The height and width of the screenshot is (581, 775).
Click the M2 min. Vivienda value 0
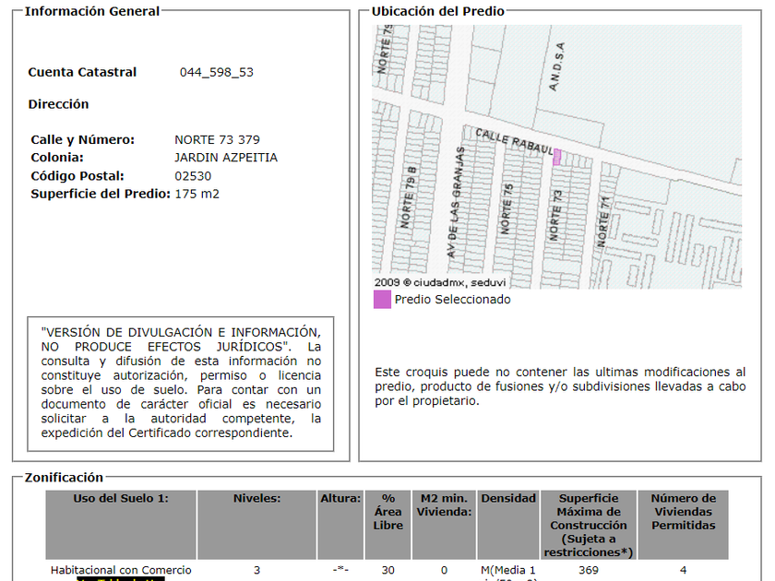(444, 570)
